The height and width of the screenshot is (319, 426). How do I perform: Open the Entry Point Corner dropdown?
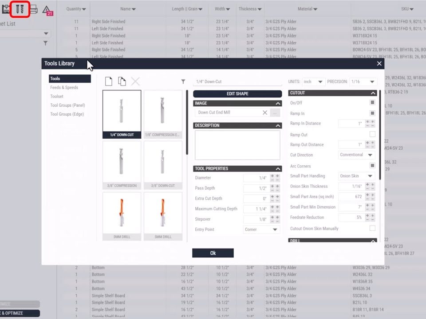point(261,230)
